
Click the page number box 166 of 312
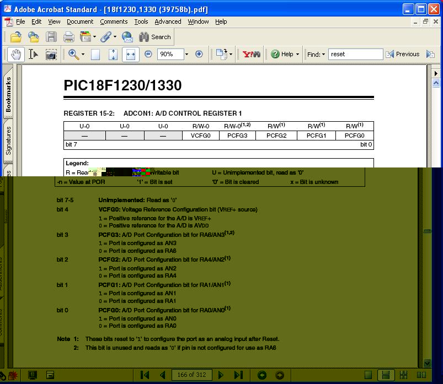191,375
